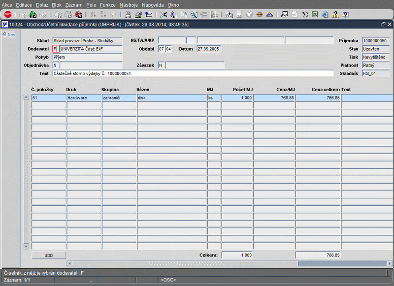Click the globe toolbar icon
Screen dimensions: 394x286
pyautogui.click(x=249, y=15)
